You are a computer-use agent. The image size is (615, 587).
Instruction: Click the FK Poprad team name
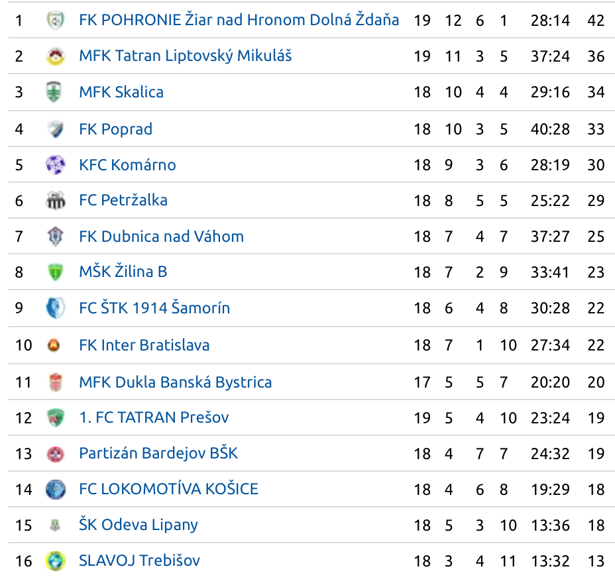click(116, 129)
